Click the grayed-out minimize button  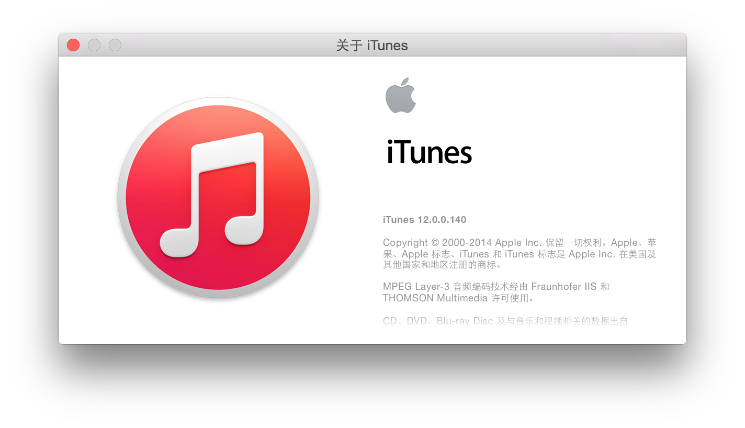[94, 45]
